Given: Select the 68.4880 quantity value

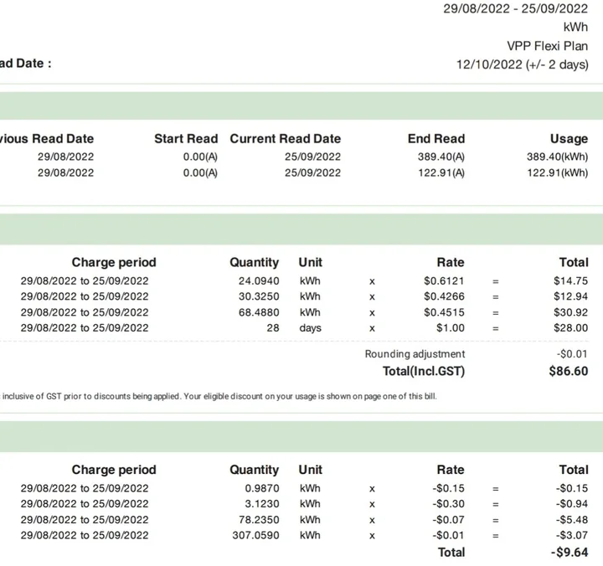Looking at the screenshot, I should (258, 312).
